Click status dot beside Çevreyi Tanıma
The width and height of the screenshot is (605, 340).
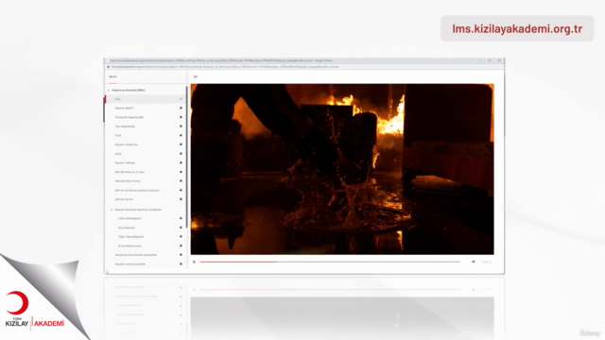181,199
